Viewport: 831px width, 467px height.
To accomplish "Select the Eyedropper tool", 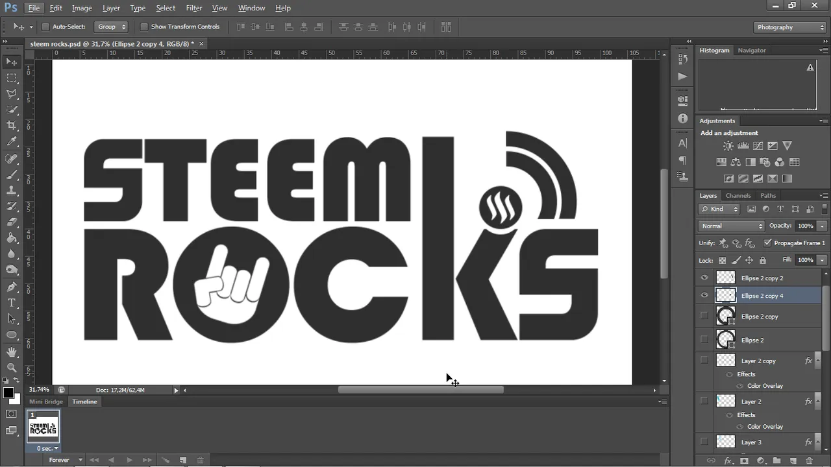I will point(12,142).
